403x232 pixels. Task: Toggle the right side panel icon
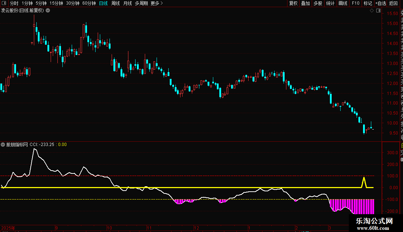378,11
